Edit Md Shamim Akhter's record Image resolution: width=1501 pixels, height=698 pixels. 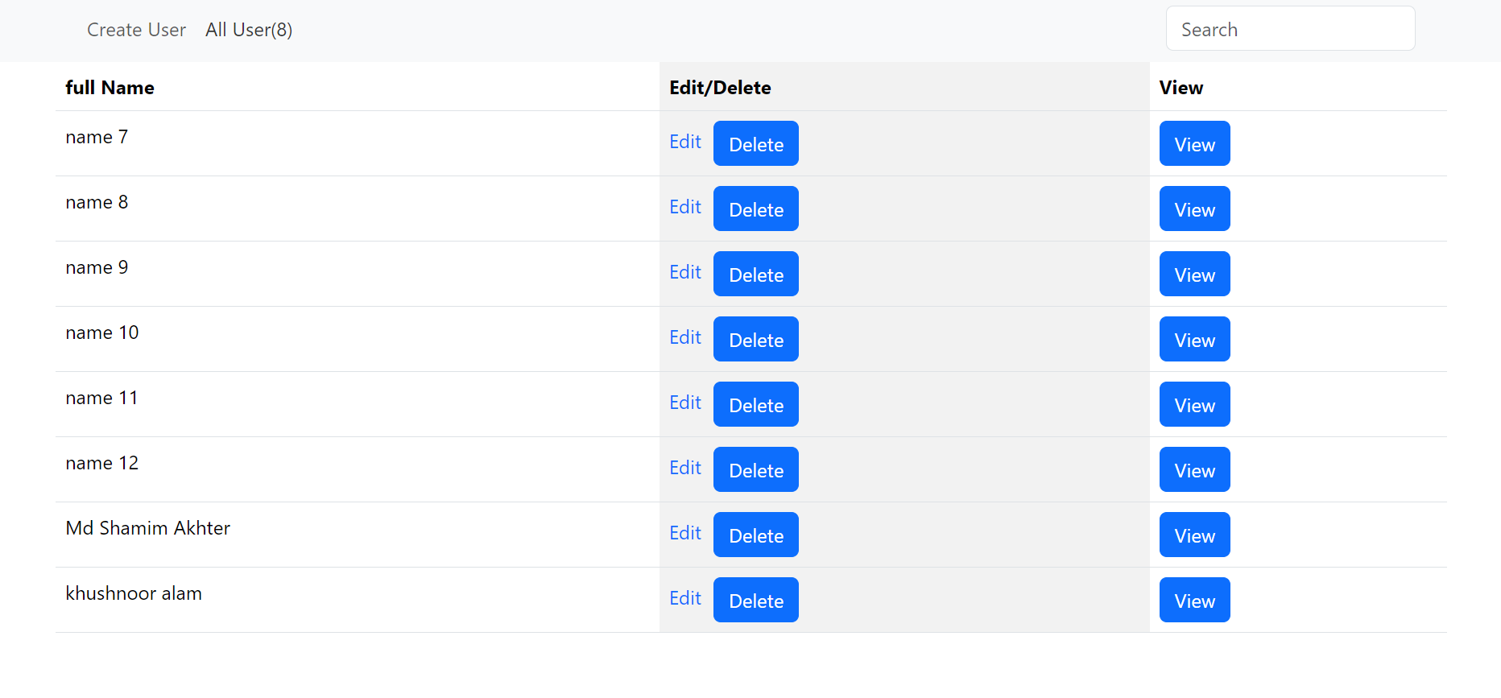685,533
